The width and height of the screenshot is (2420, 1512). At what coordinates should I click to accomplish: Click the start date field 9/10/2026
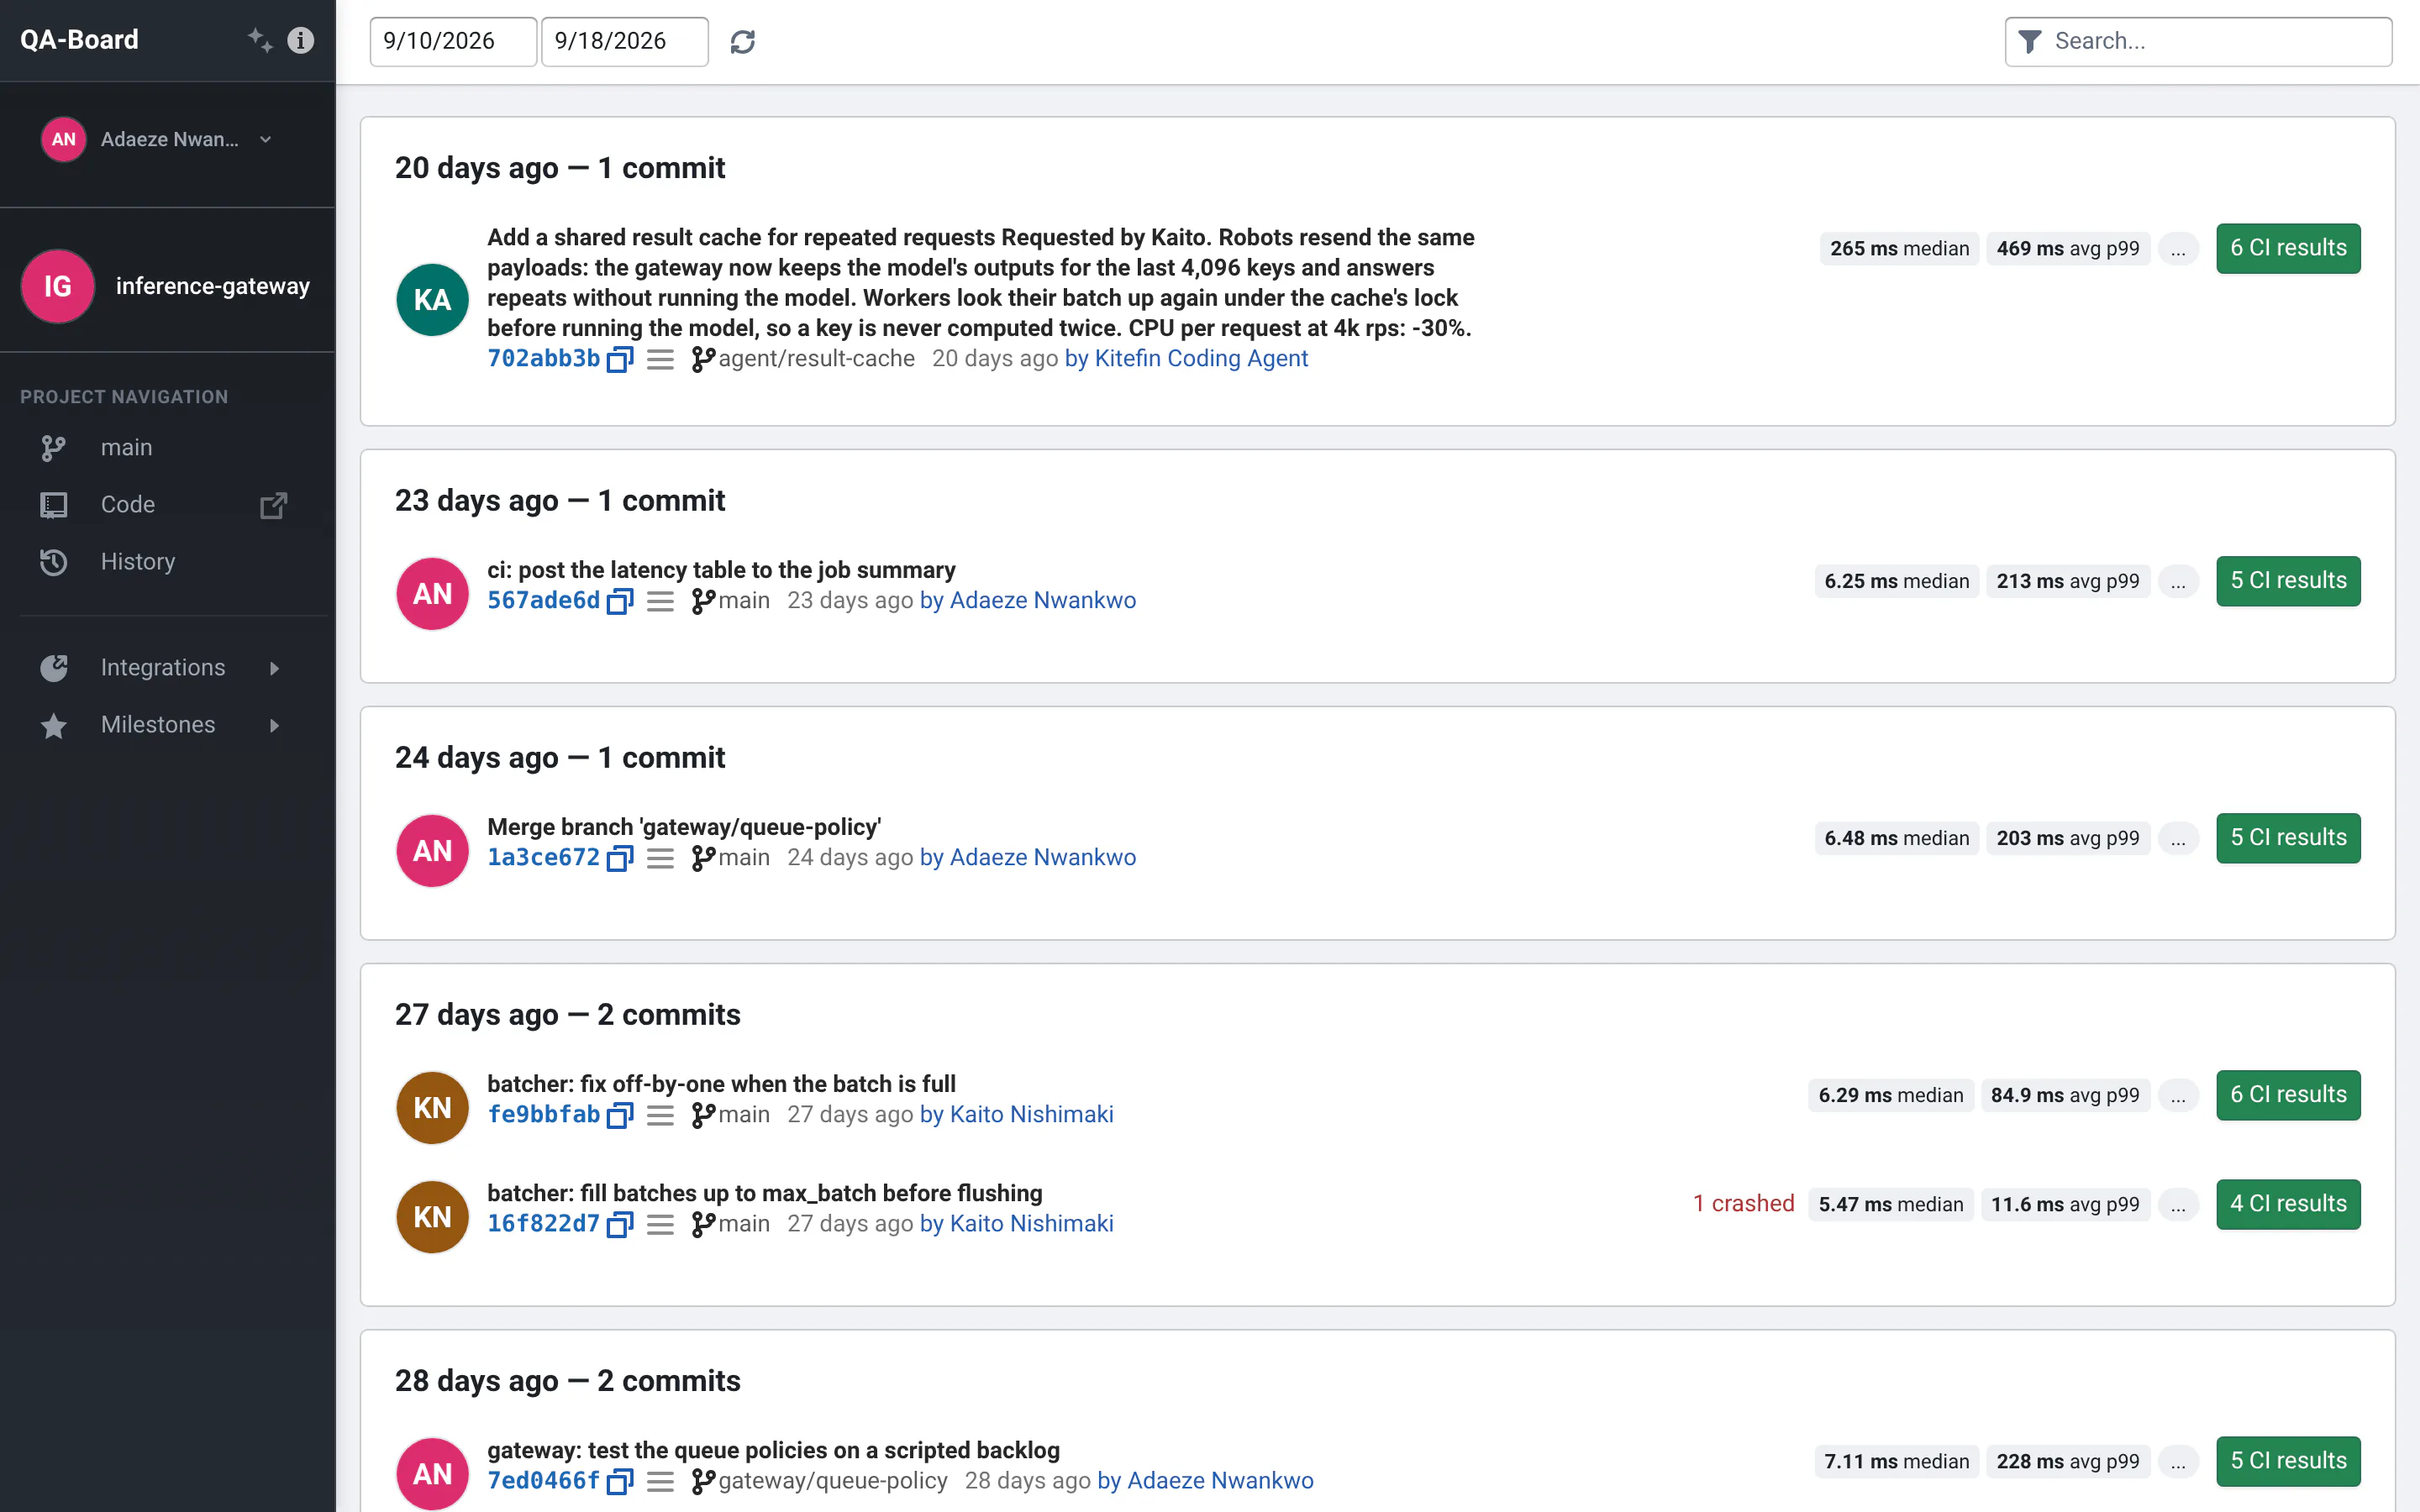pos(453,42)
